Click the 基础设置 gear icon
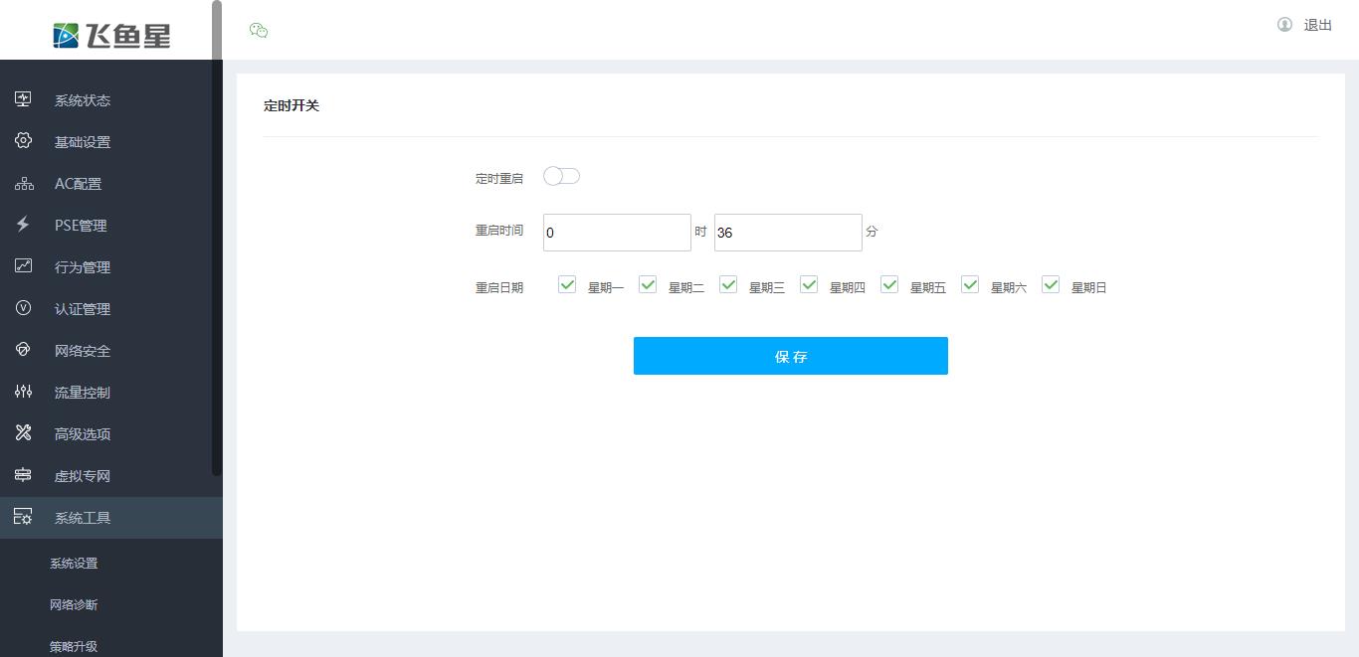This screenshot has width=1359, height=657. [x=23, y=141]
